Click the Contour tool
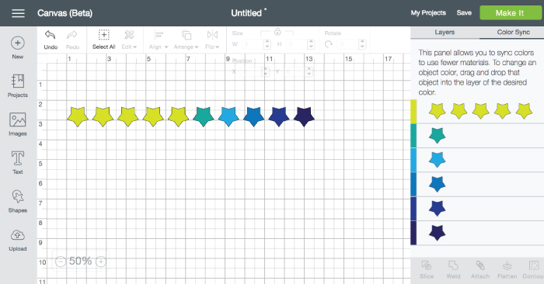This screenshot has height=284, width=544. pyautogui.click(x=533, y=270)
